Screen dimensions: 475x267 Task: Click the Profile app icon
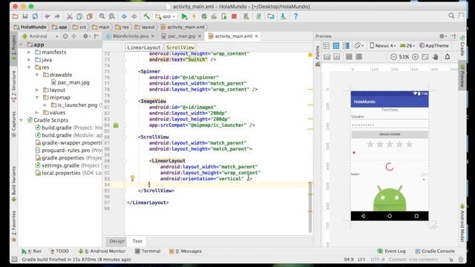pos(214,16)
